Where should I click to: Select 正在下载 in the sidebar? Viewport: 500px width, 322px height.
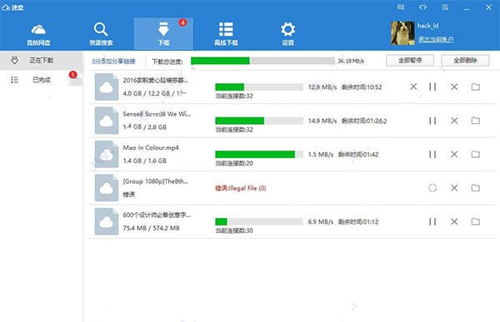pos(41,61)
